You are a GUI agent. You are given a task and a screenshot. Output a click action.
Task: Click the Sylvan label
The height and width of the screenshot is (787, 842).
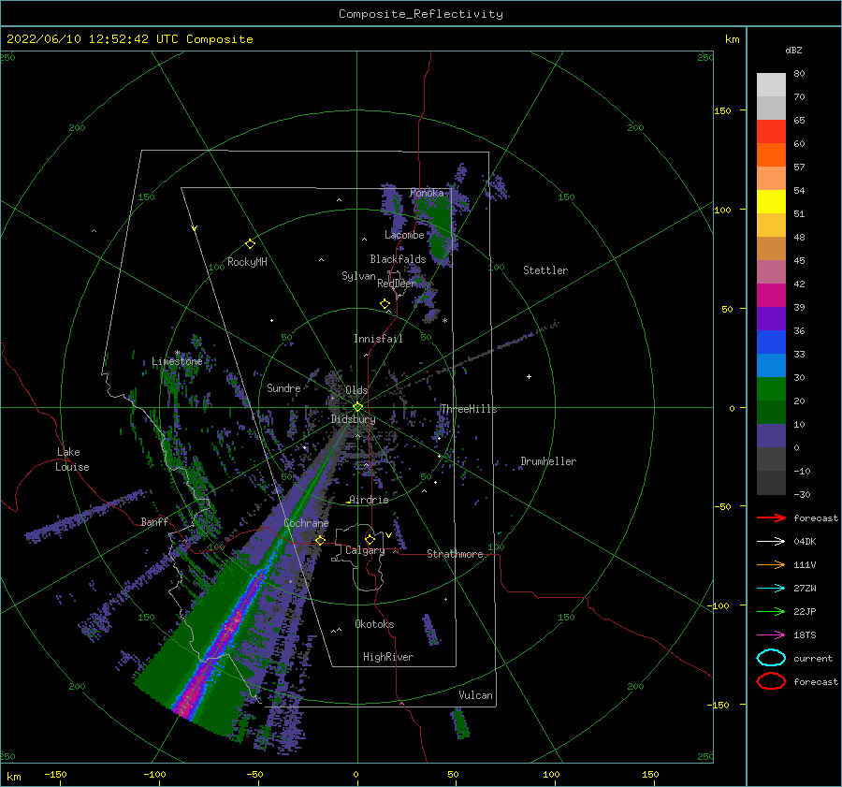click(358, 276)
